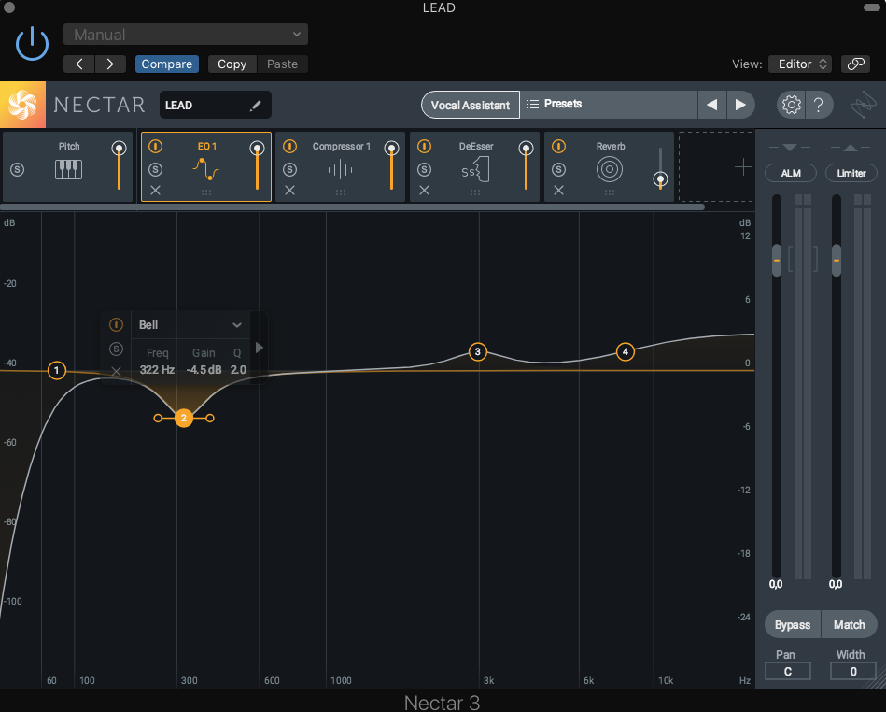Select the DeEsser module

pos(475,166)
